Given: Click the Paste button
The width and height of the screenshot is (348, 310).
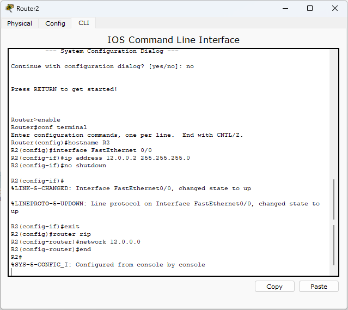Looking at the screenshot, I should coord(319,287).
